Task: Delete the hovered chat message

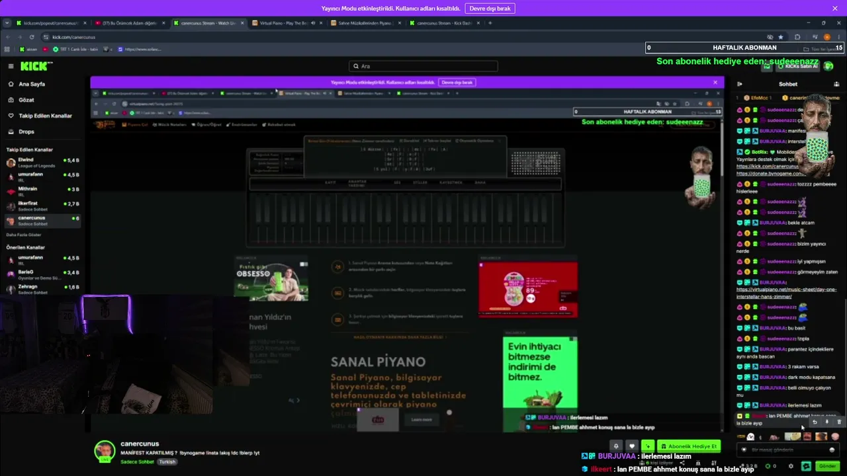Action: [838, 422]
